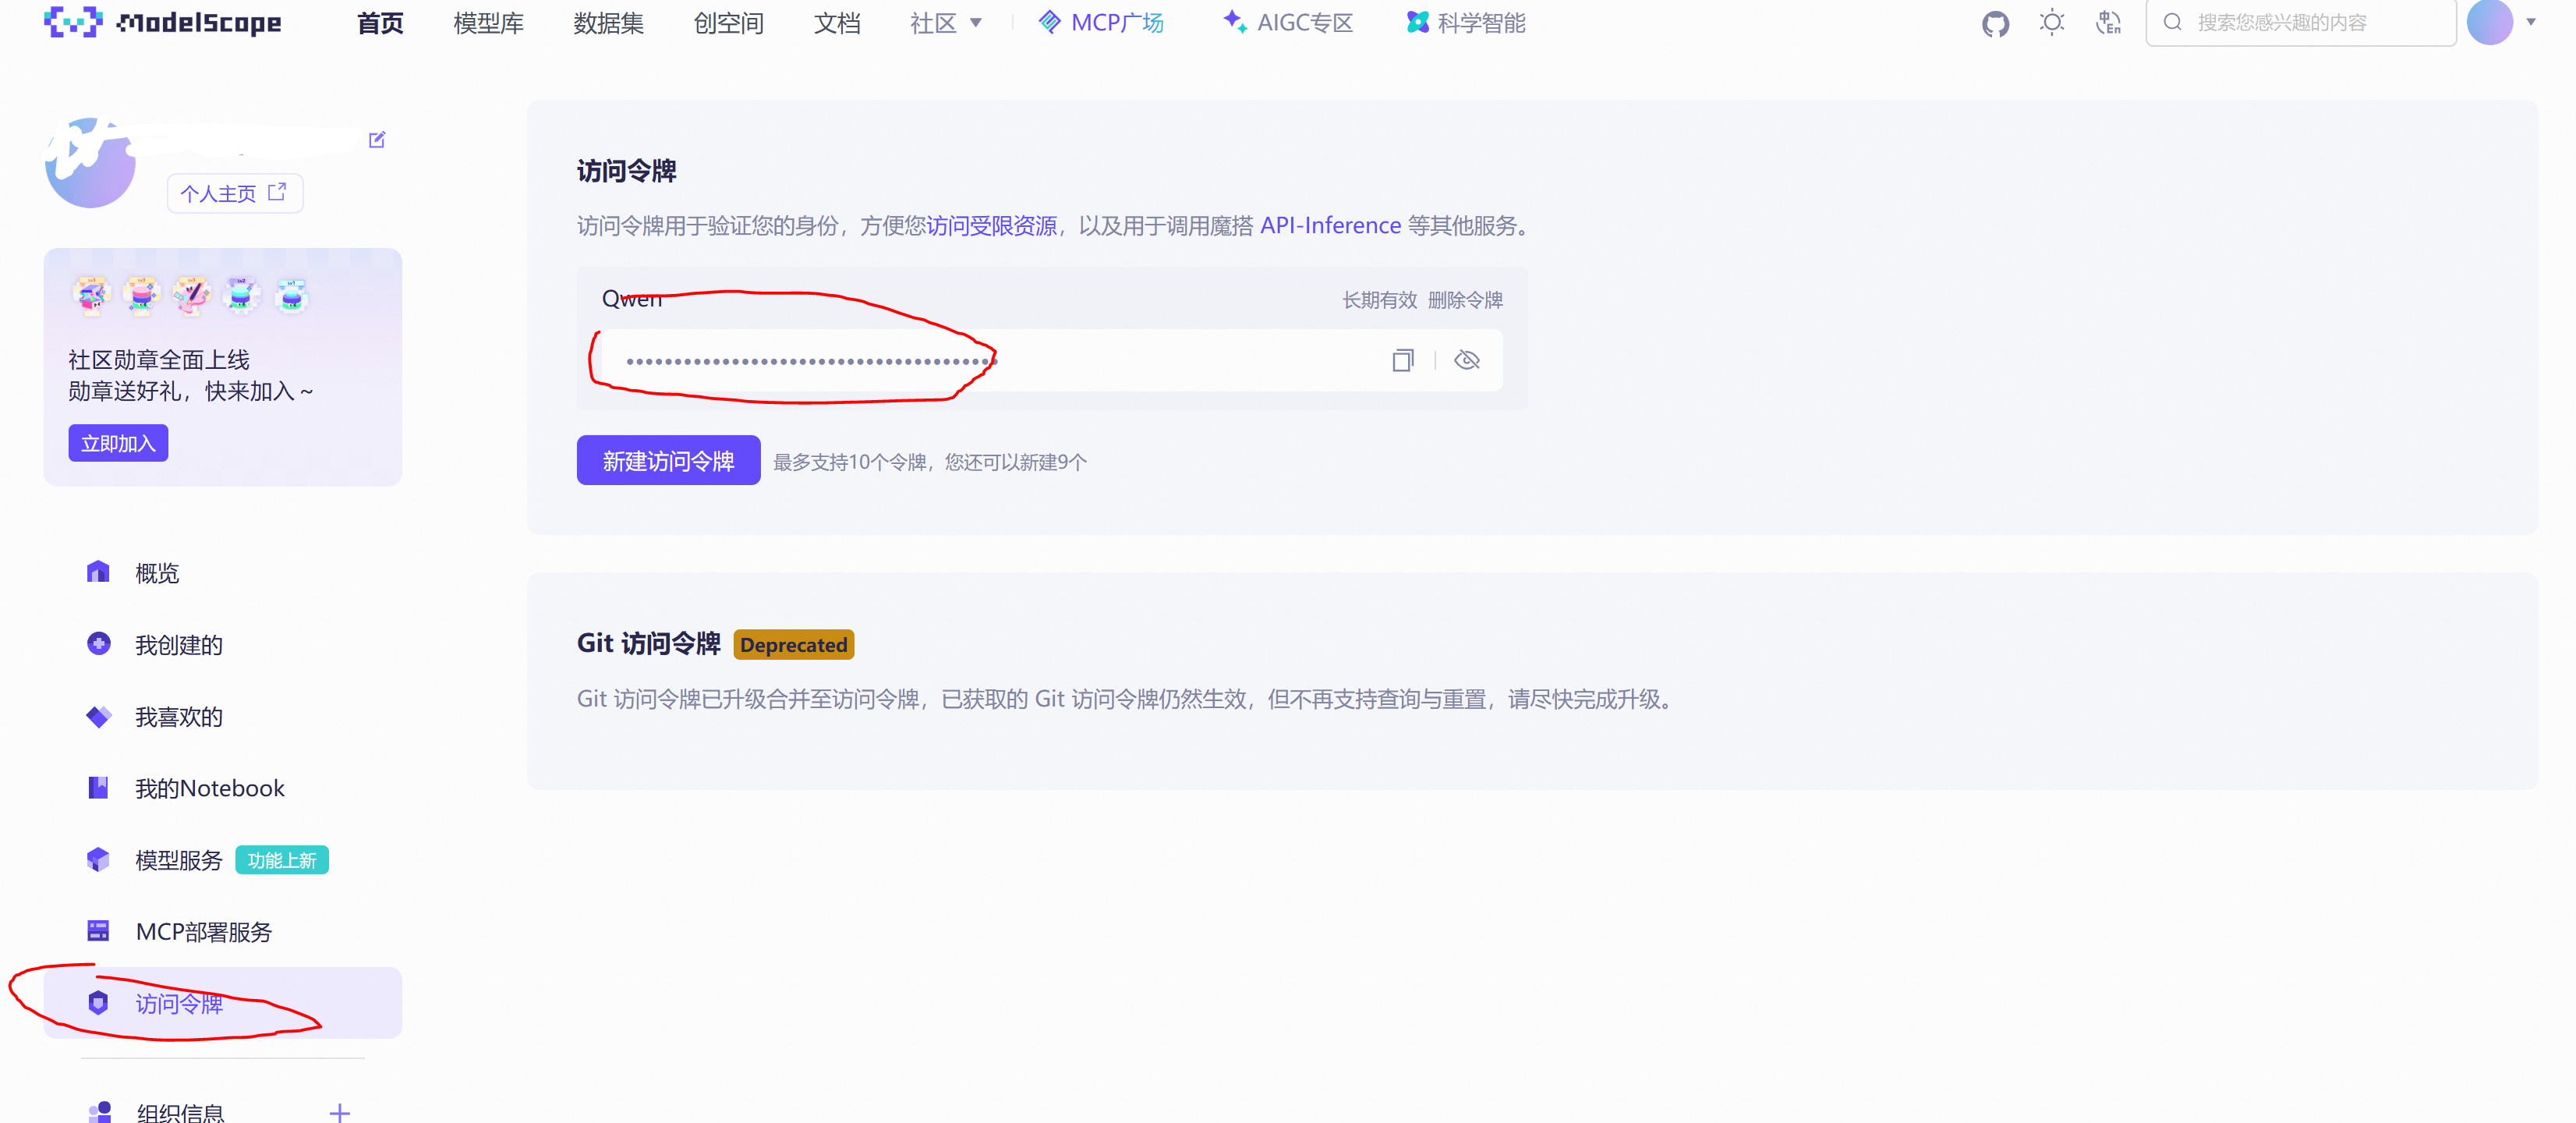Image resolution: width=2576 pixels, height=1123 pixels.
Task: Click the 立即加入 badge banner button
Action: pos(118,443)
